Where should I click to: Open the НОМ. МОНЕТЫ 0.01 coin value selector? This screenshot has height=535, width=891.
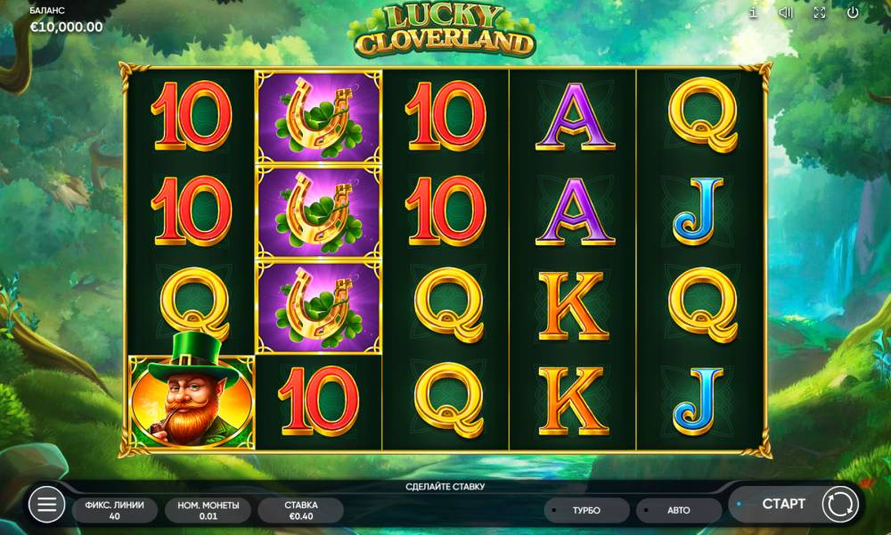coord(208,510)
